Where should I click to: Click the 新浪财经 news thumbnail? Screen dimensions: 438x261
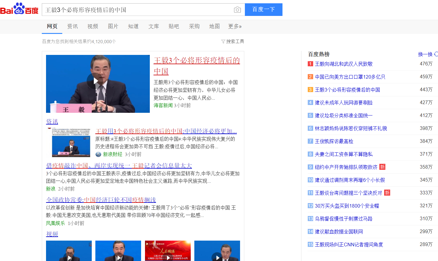(x=71, y=142)
